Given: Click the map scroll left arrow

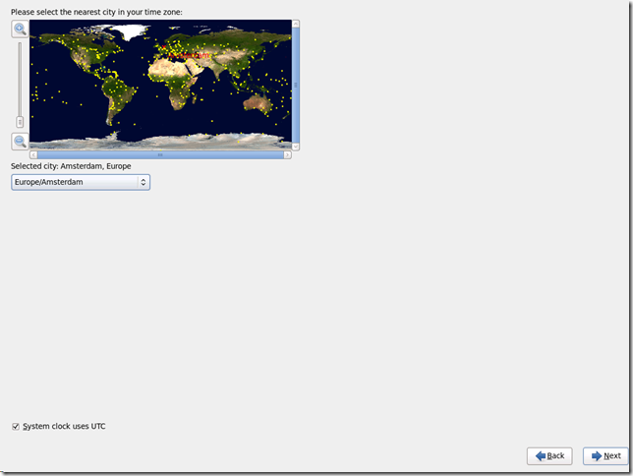Looking at the screenshot, I should click(x=33, y=154).
